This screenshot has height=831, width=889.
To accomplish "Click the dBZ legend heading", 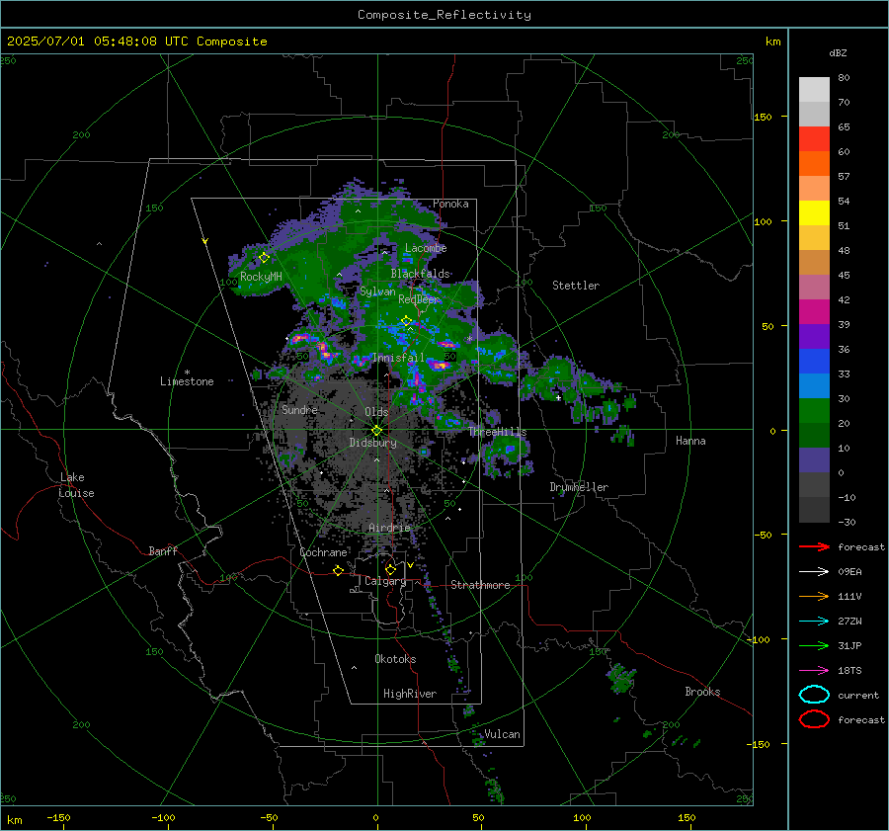I will coord(838,52).
